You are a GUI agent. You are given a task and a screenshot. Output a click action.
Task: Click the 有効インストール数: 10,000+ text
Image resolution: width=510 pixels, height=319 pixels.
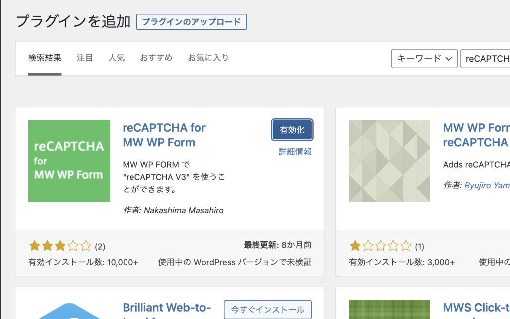click(83, 262)
